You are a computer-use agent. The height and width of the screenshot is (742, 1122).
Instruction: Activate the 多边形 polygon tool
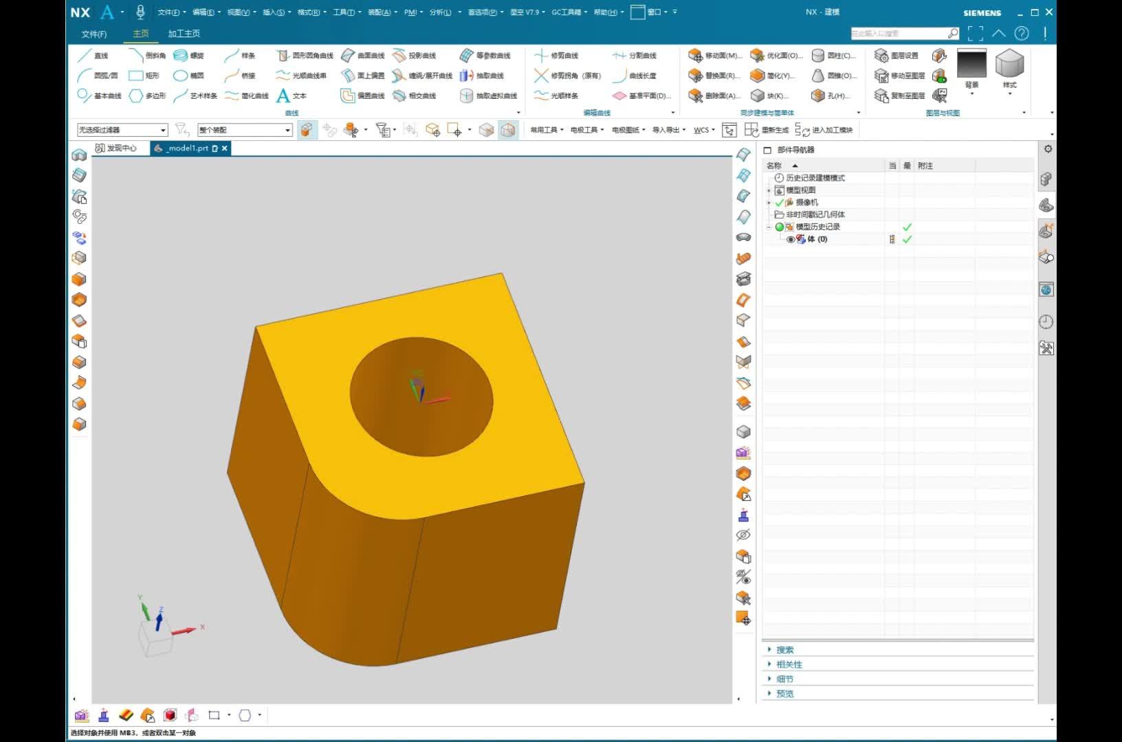(147, 95)
